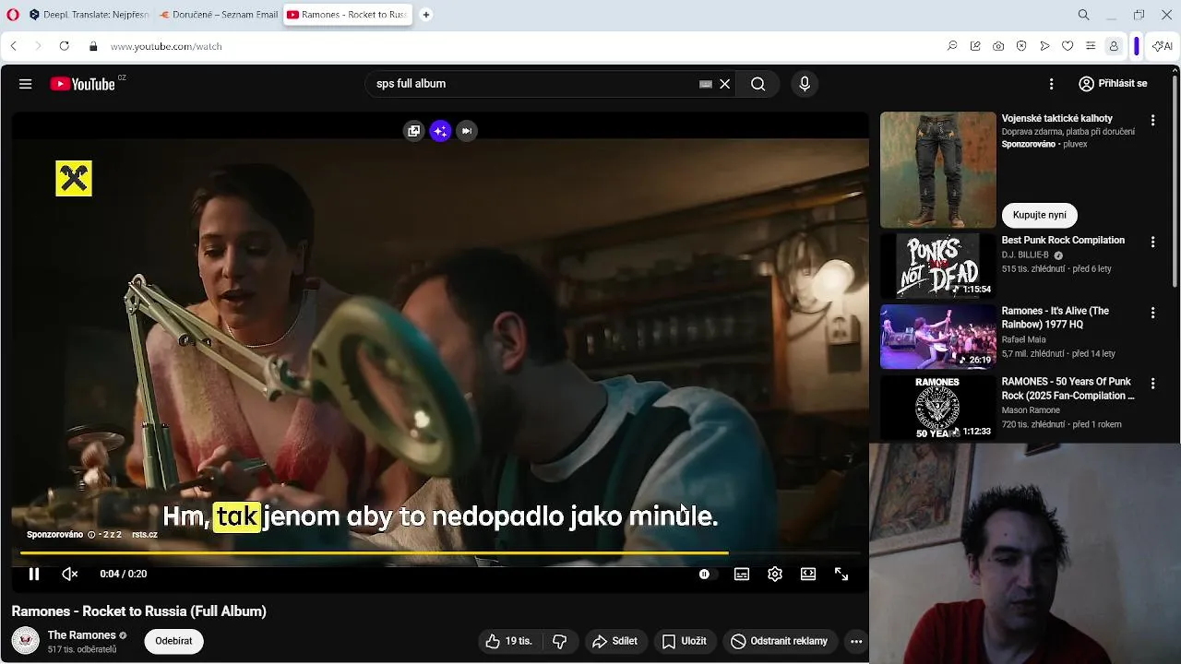Open options for Best Punk Rock Compilation
1181x664 pixels.
click(1152, 242)
